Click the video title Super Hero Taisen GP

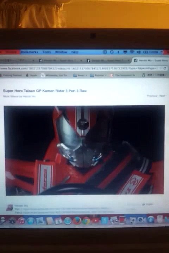[45, 91]
